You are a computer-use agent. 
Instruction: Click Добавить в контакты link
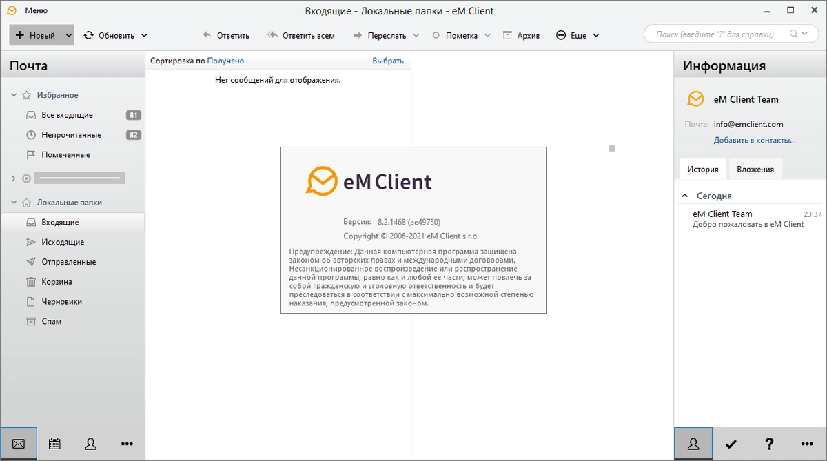[x=755, y=140]
